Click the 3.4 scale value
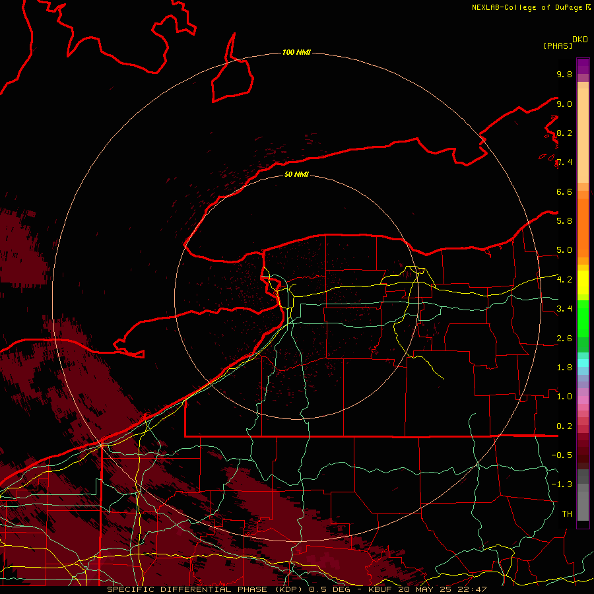 coord(564,308)
